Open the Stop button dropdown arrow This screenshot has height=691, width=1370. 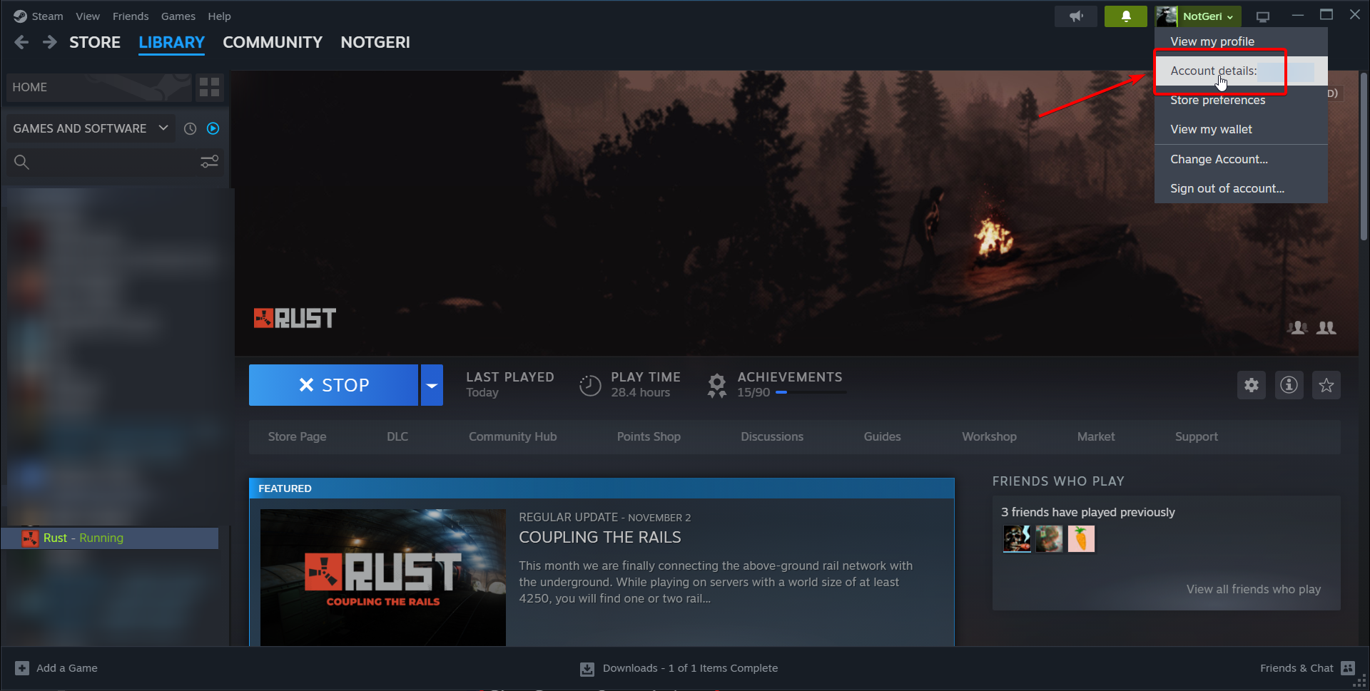431,385
